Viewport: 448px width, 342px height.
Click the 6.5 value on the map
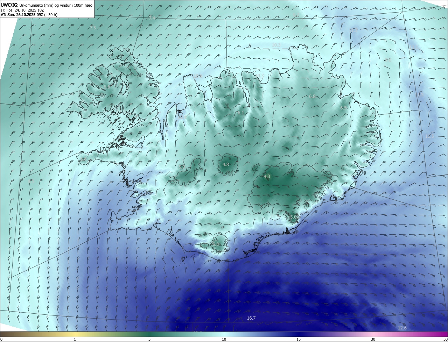344,108
